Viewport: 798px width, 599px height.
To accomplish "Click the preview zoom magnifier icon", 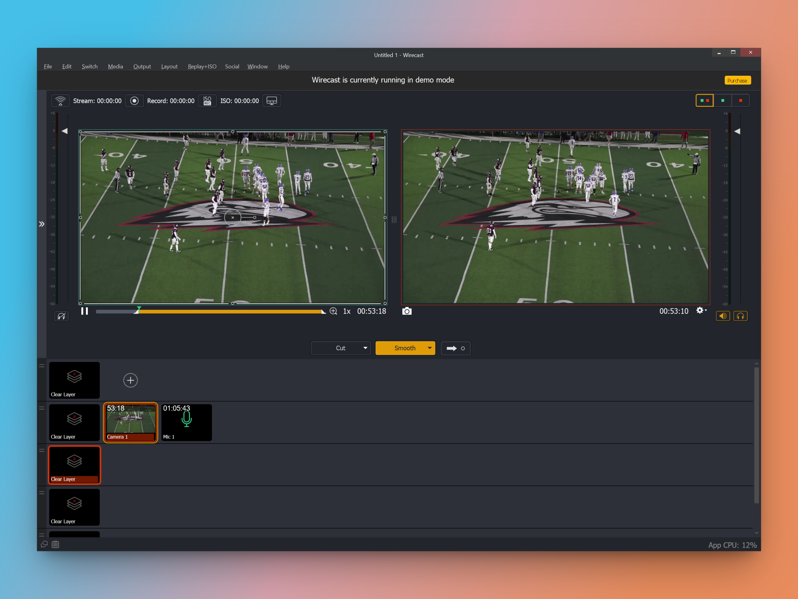I will pos(333,311).
